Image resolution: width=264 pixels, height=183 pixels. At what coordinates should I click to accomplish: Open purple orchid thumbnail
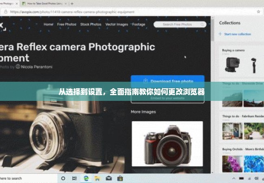pyautogui.click(x=232, y=164)
